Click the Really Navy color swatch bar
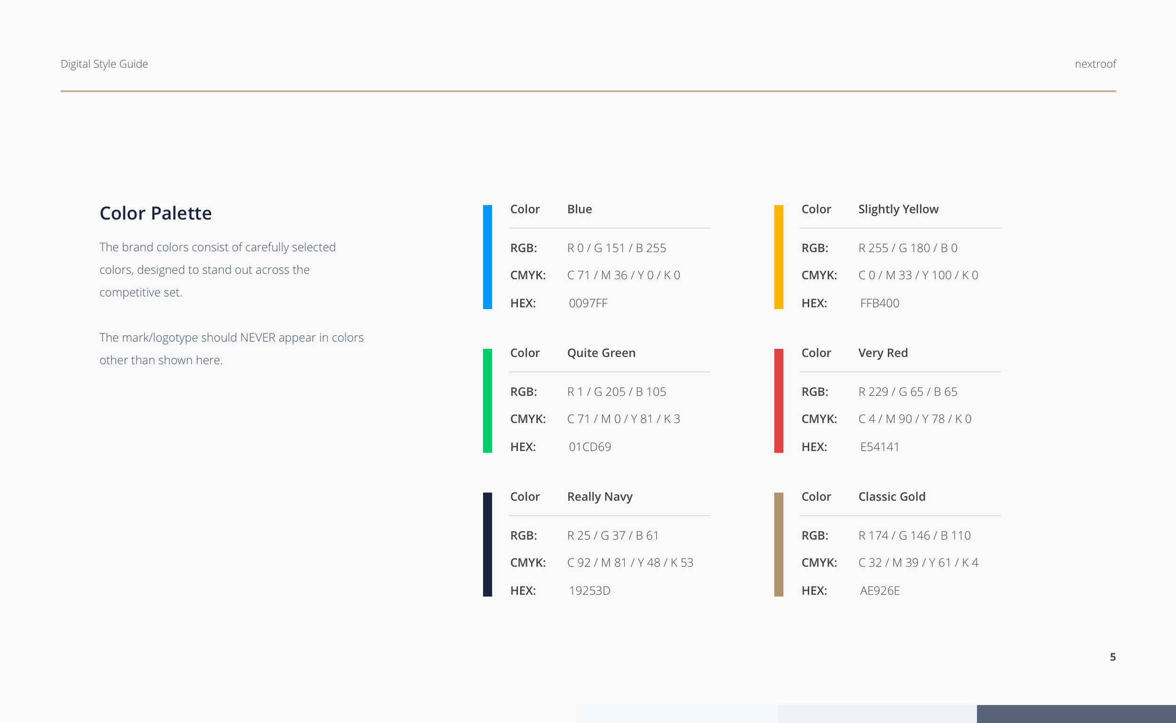 [487, 544]
